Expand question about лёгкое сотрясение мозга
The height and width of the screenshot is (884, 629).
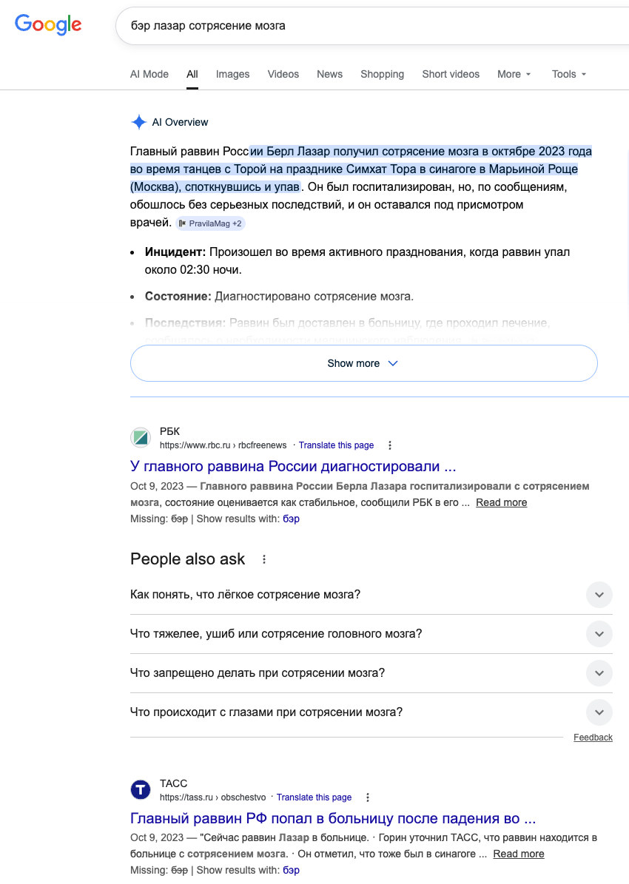371,595
